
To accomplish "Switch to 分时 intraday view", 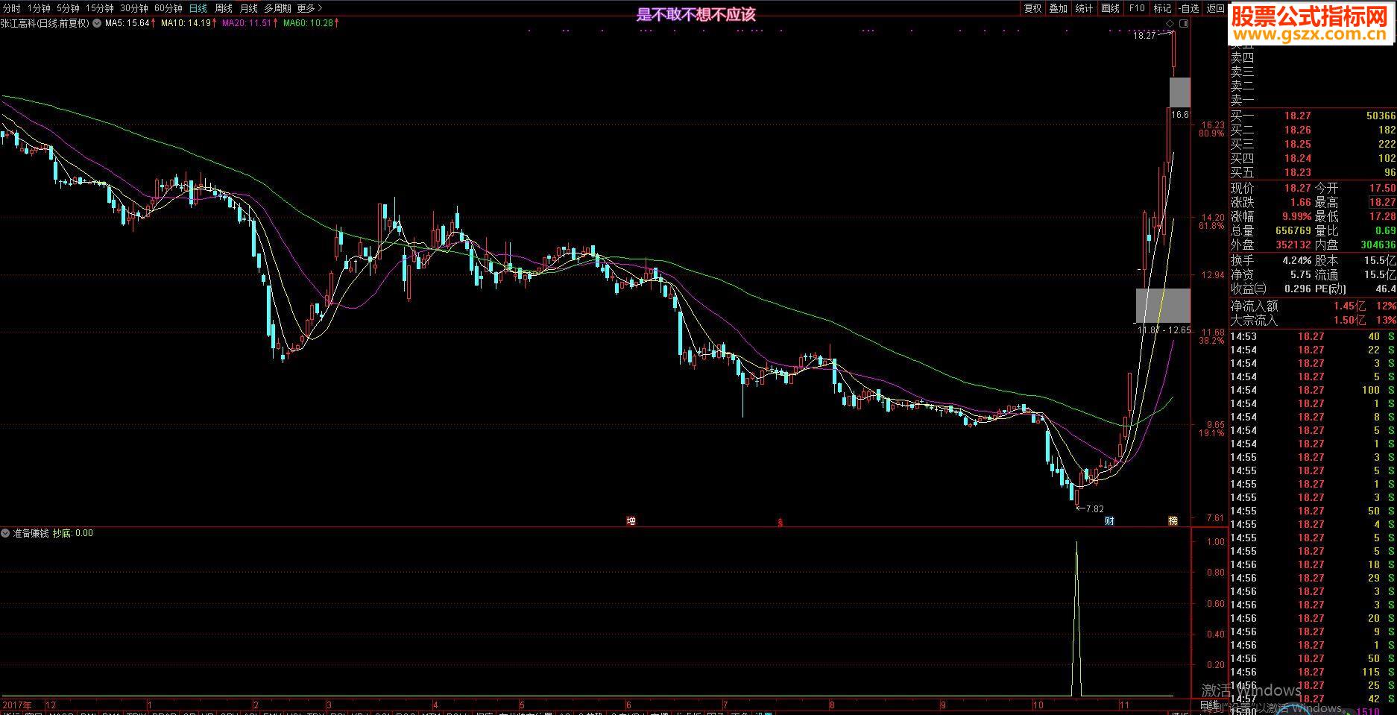I will (11, 8).
